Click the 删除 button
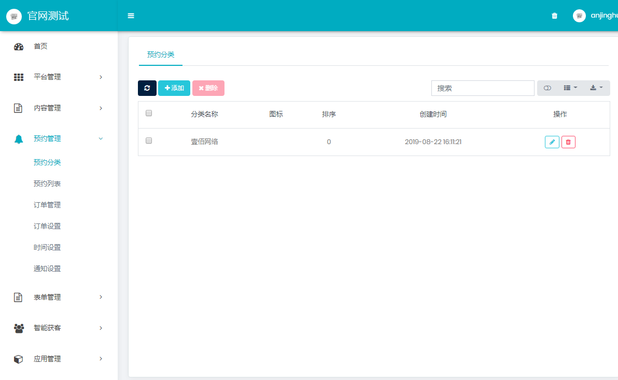 tap(208, 88)
